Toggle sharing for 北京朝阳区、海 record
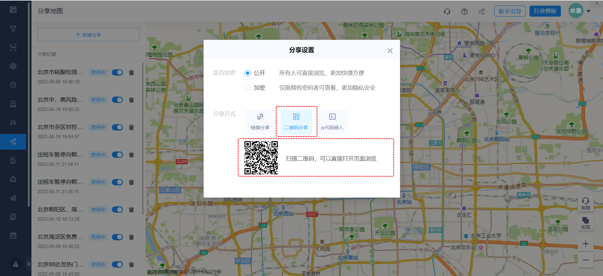This screenshot has width=603, height=276. [117, 210]
